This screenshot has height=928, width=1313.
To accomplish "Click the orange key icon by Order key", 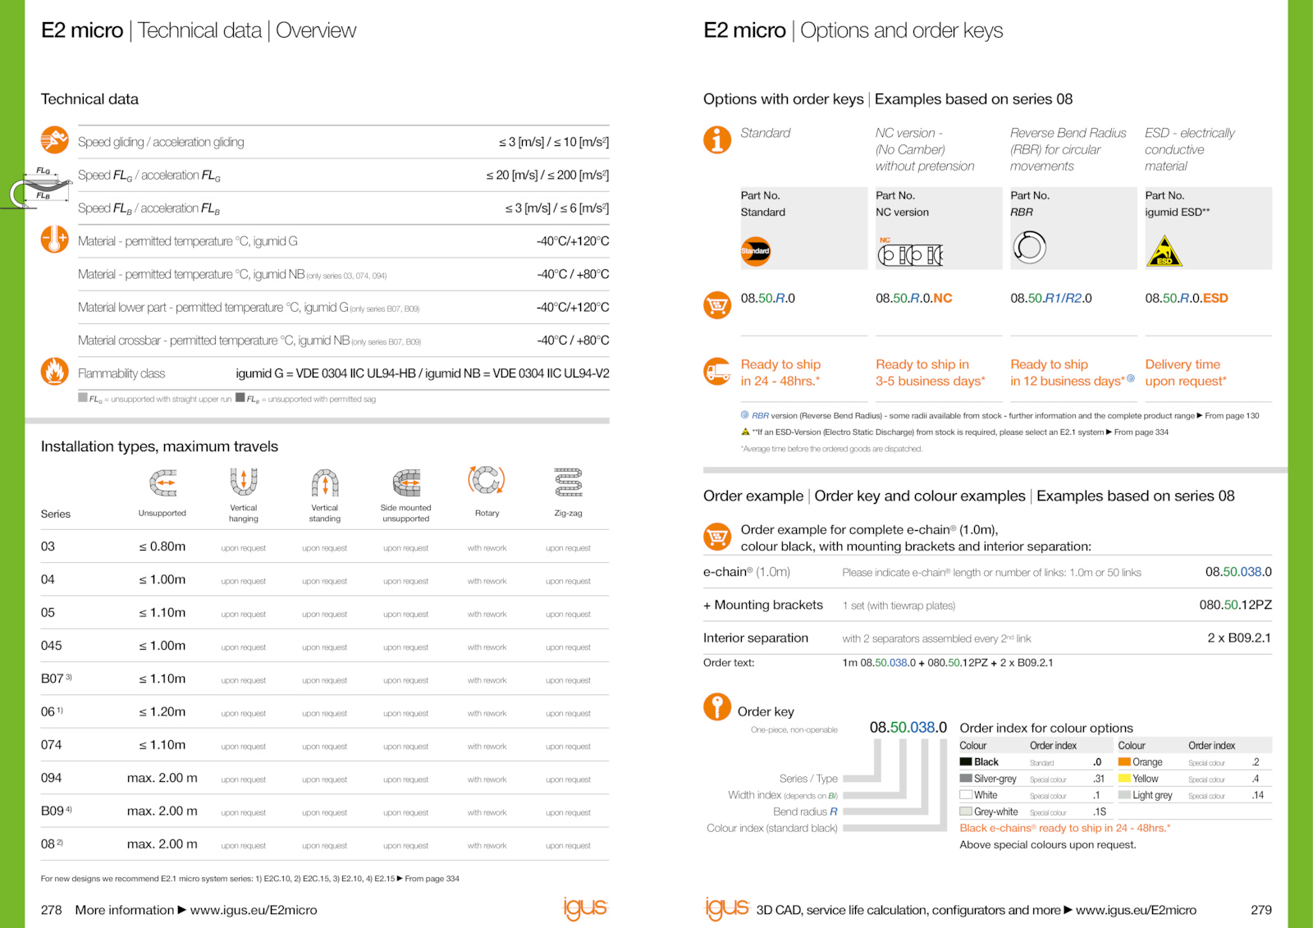I will [717, 706].
